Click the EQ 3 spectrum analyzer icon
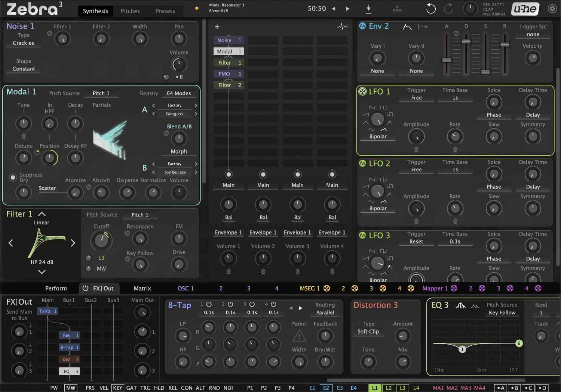This screenshot has width=561, height=392. coord(461,306)
